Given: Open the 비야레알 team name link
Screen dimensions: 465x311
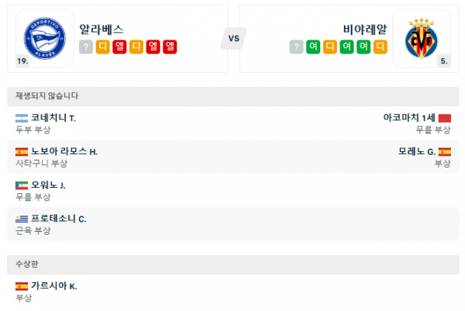Looking at the screenshot, I should [364, 29].
